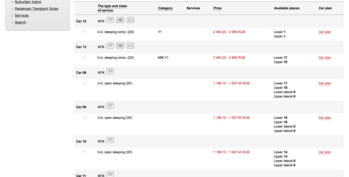Click the dining icon in Car 13 row
Screen dimensions: 349x177
[x=120, y=46]
